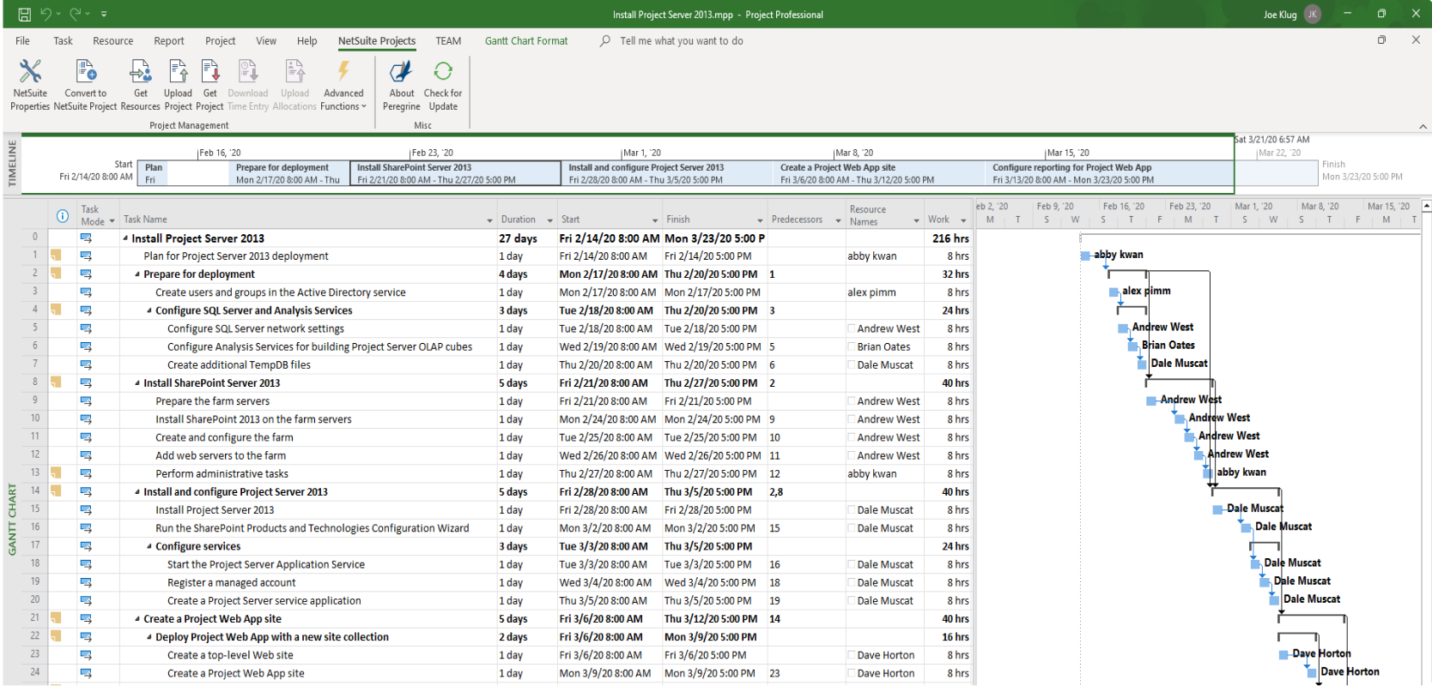This screenshot has width=1432, height=686.
Task: Select Create a Project Web App timeline bar
Action: 879,173
